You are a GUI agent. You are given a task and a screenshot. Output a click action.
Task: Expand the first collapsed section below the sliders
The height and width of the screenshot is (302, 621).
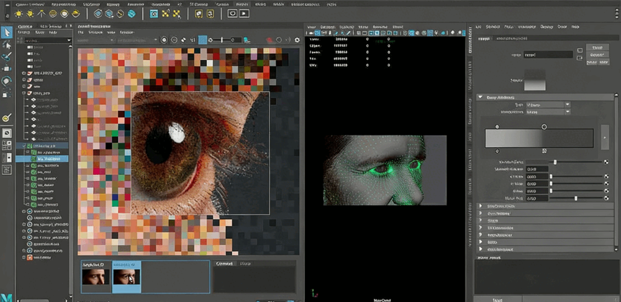click(481, 206)
